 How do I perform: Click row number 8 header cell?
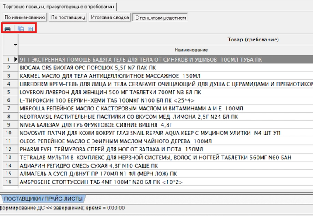(10, 117)
